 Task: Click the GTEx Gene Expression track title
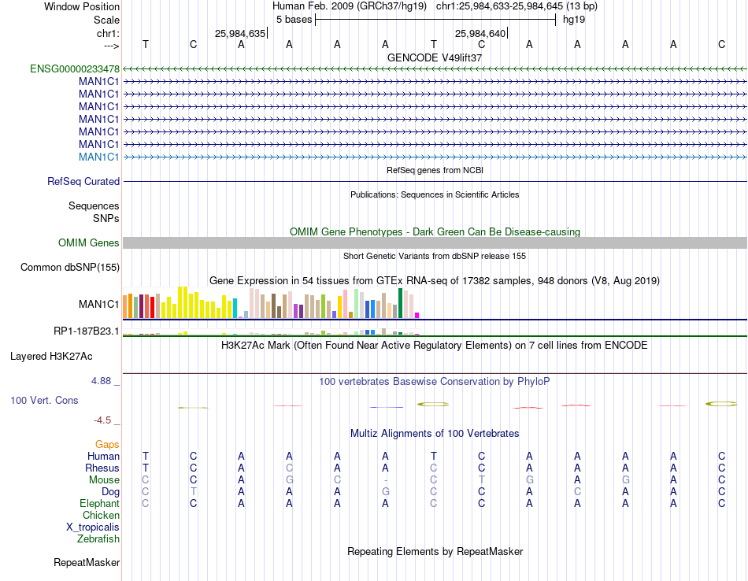coord(435,280)
